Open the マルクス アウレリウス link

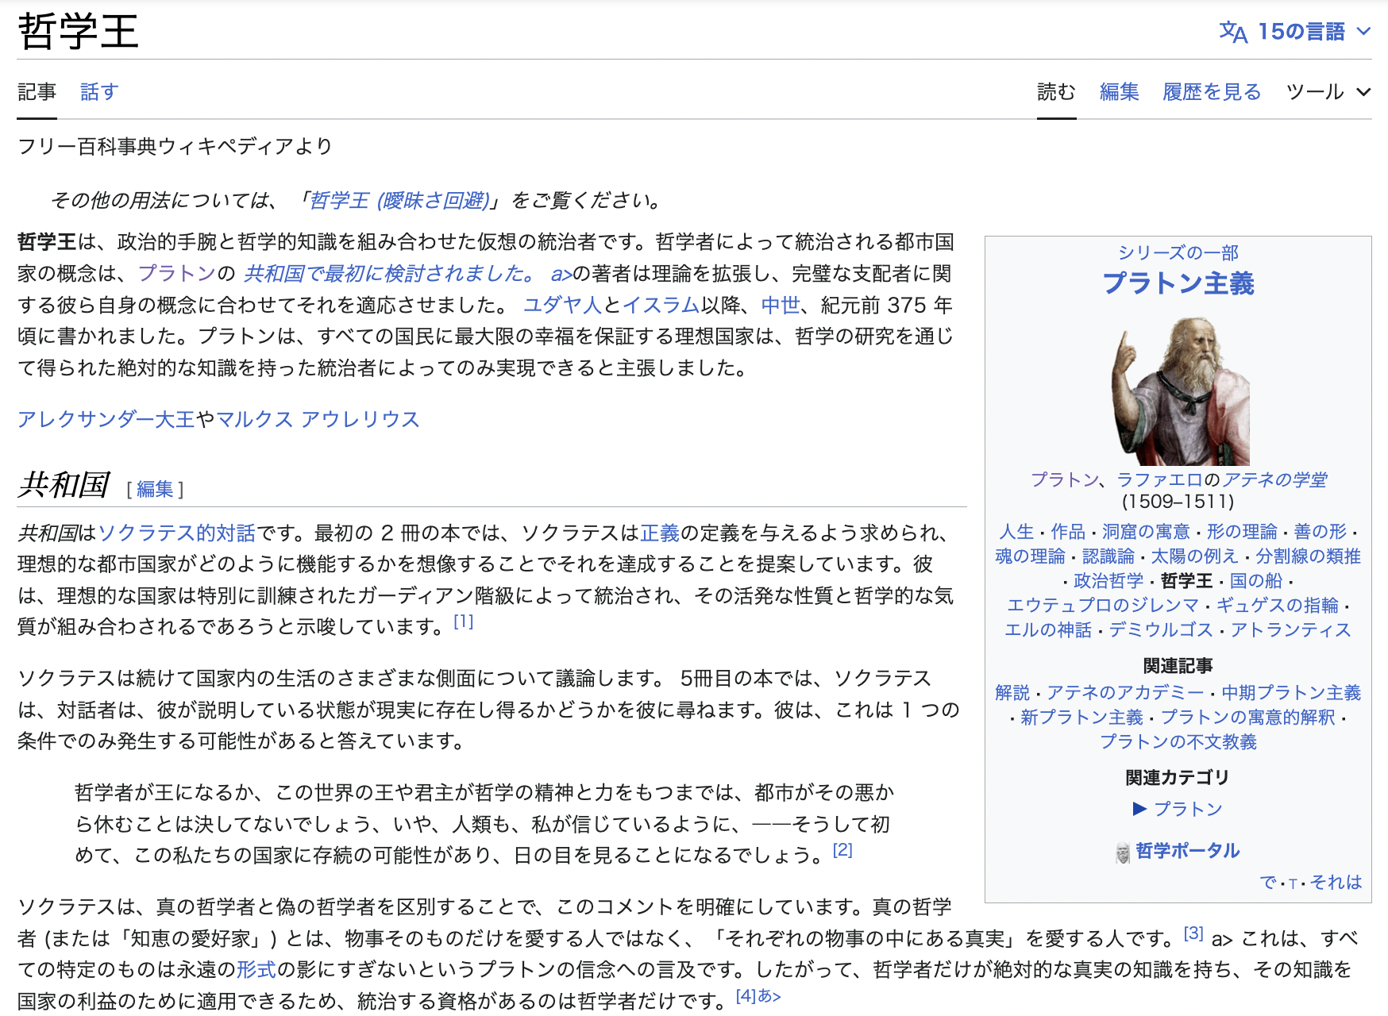tap(318, 419)
